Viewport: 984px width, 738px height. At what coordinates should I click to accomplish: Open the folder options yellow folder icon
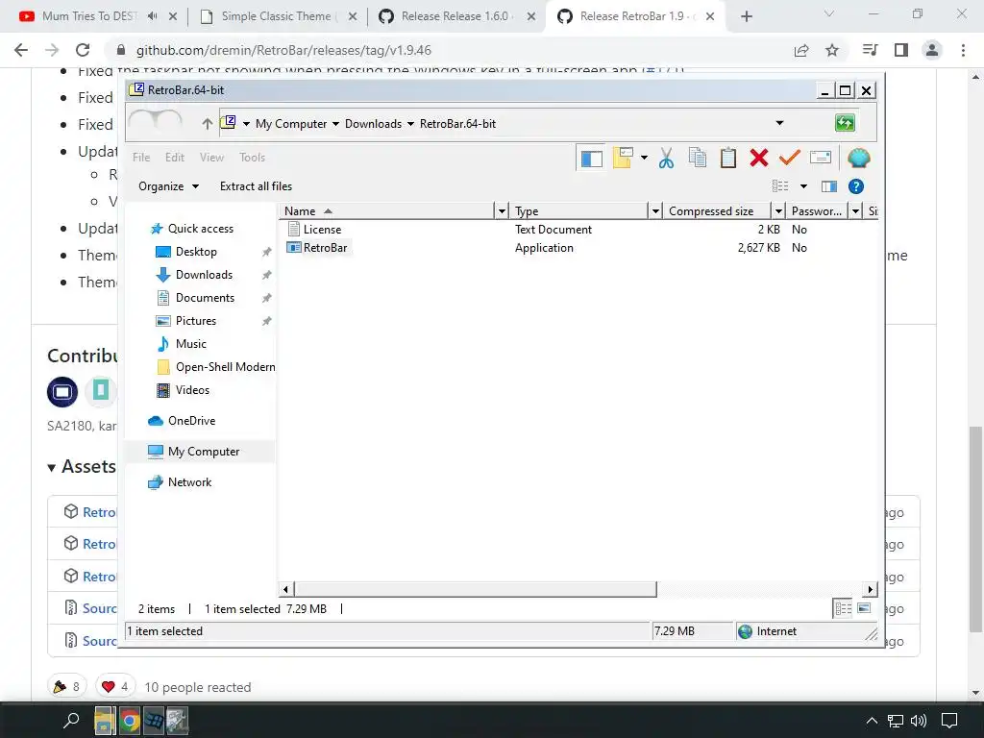point(623,158)
